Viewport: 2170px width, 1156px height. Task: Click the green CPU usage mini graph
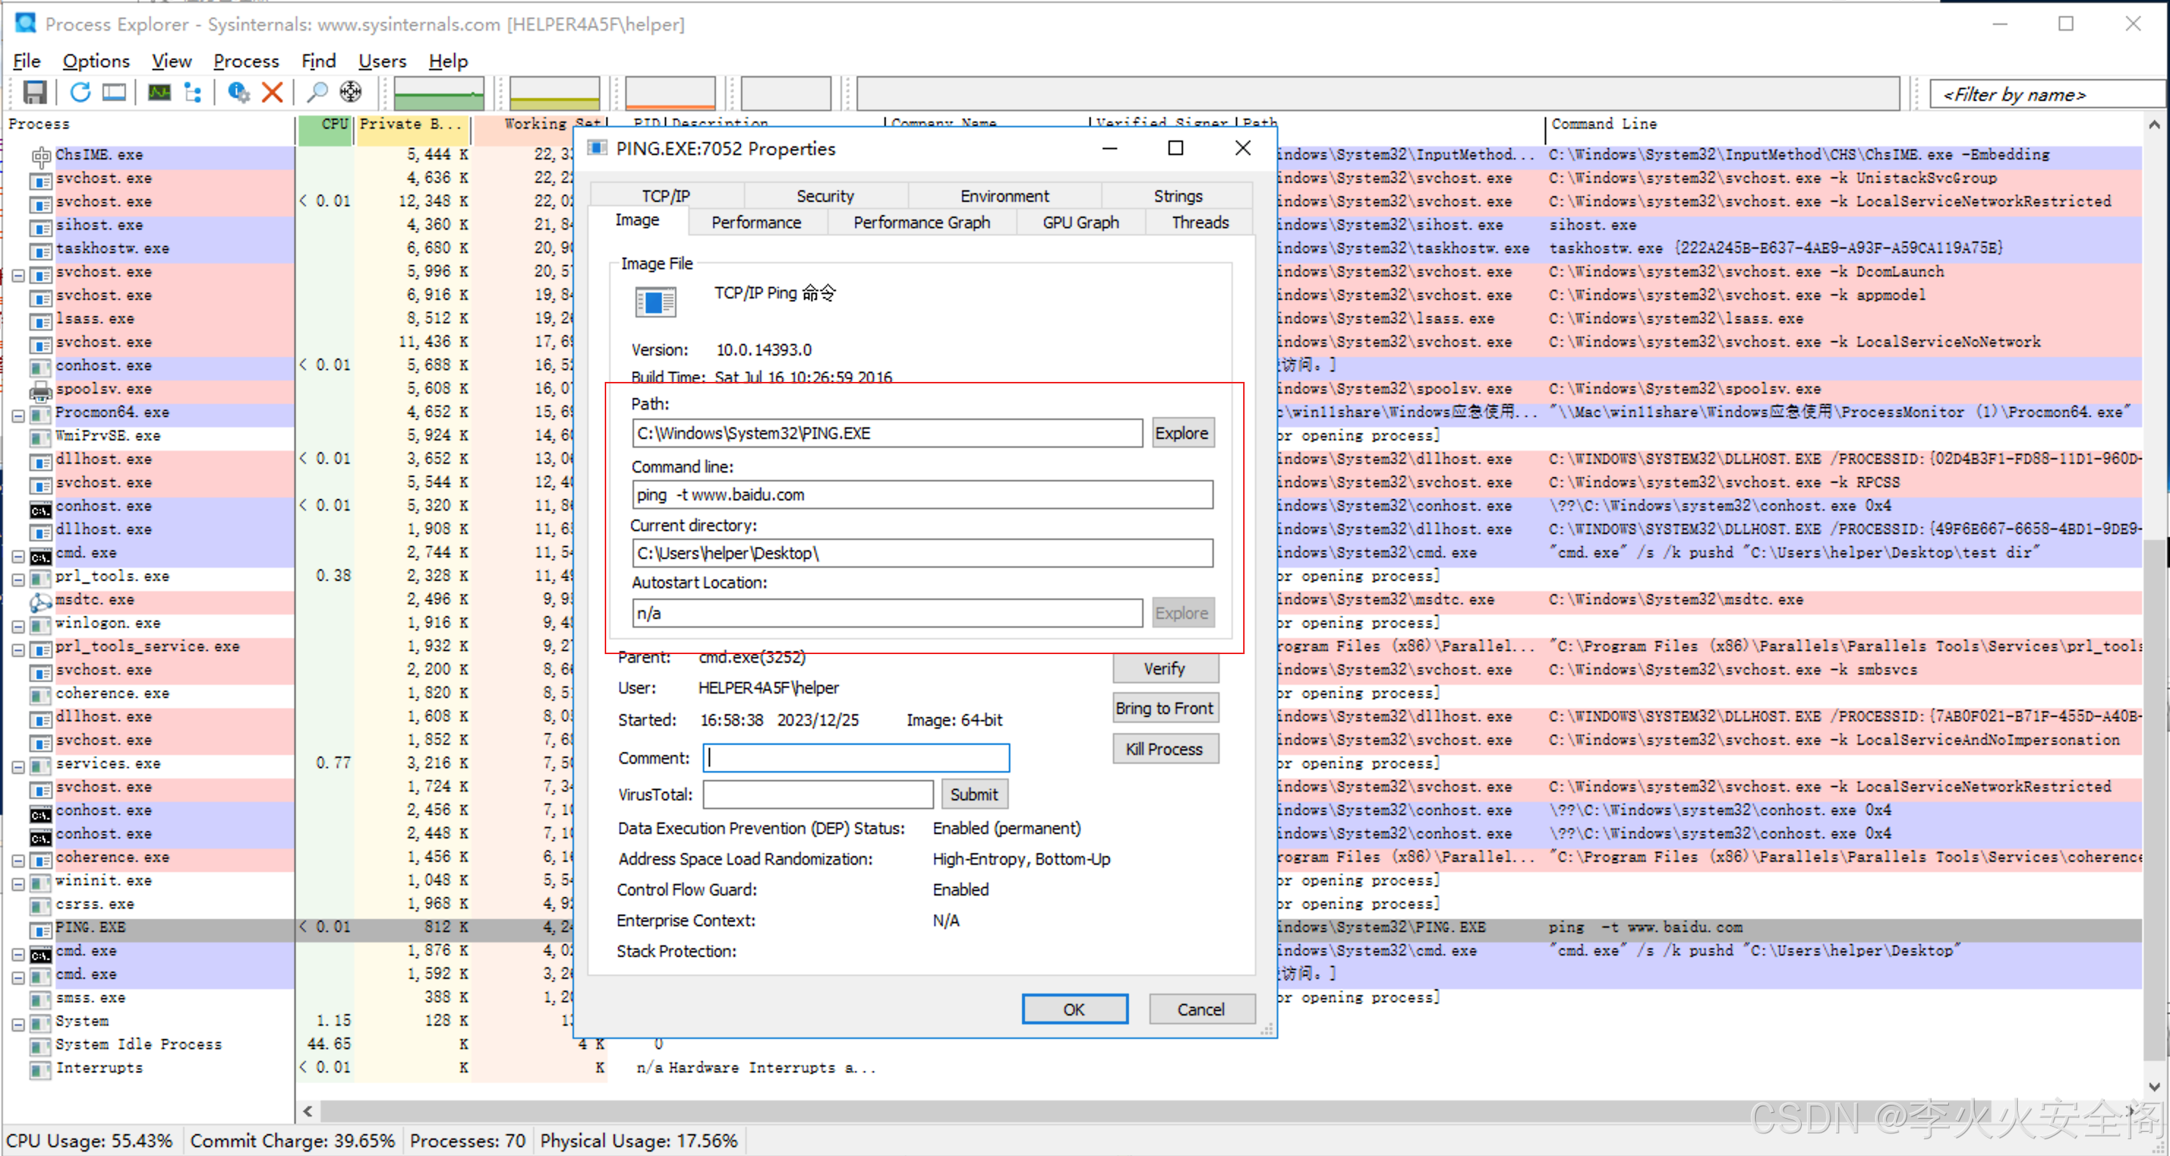(x=438, y=94)
